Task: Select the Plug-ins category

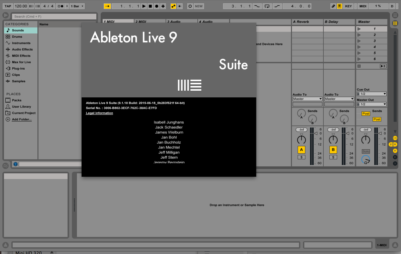Action: coord(21,69)
